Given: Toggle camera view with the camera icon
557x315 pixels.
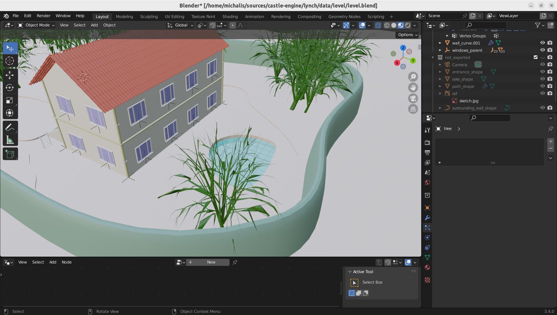Looking at the screenshot, I should [x=413, y=98].
